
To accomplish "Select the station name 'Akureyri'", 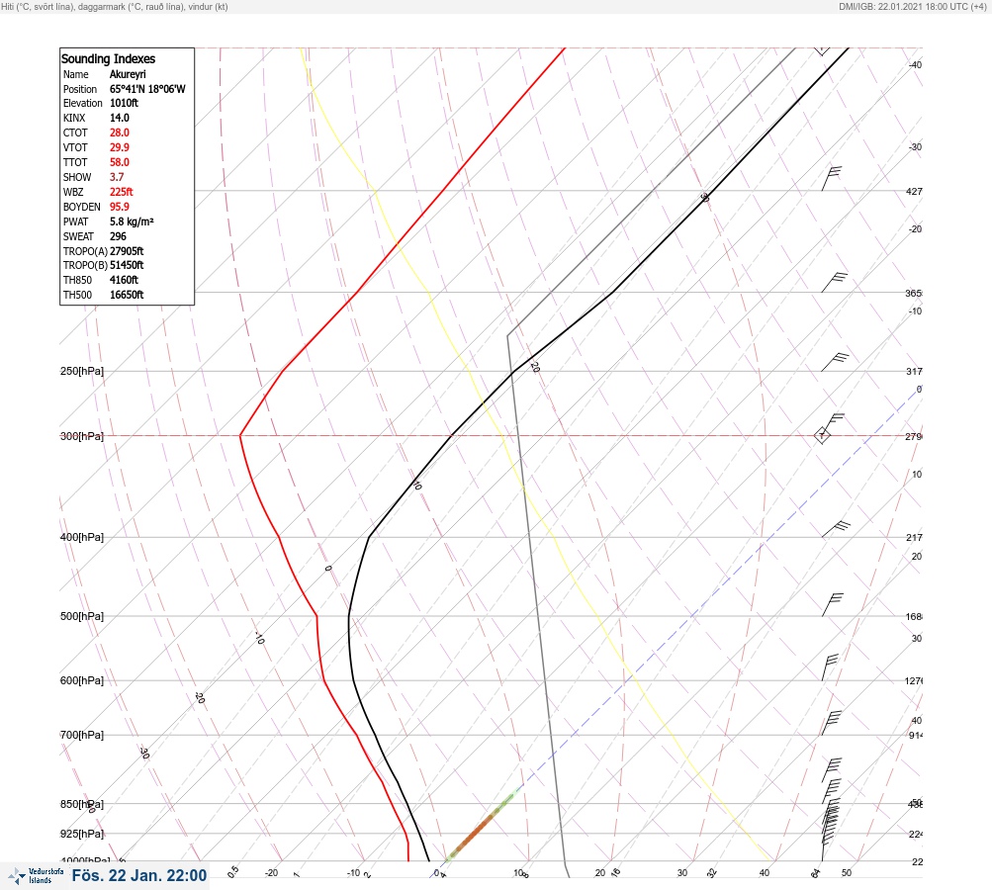I will click(128, 74).
